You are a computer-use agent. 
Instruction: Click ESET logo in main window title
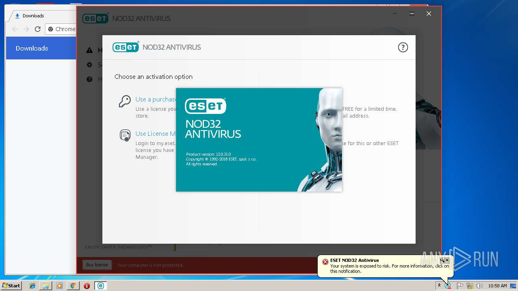coord(96,18)
